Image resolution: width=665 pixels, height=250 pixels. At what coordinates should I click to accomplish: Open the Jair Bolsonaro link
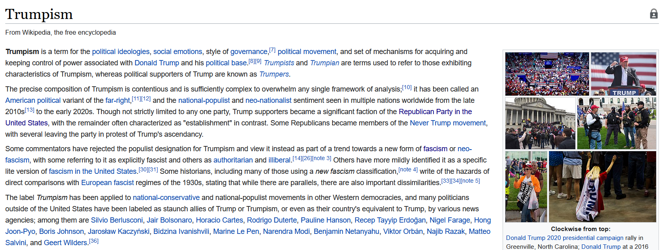point(169,220)
